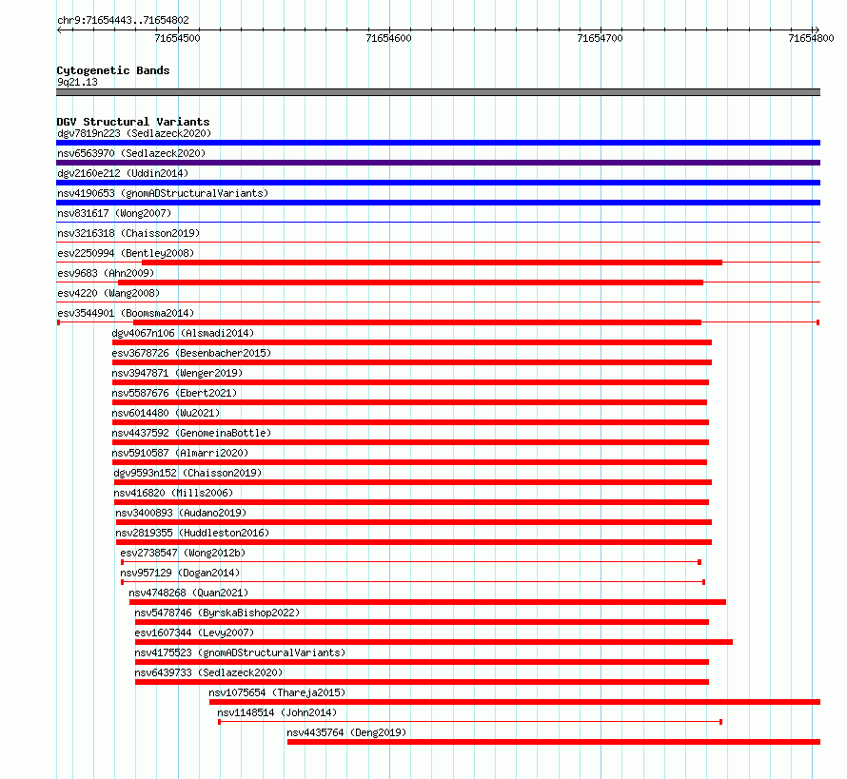Click the red bar of nsv1075654 (Thareja2015)

pos(515,702)
